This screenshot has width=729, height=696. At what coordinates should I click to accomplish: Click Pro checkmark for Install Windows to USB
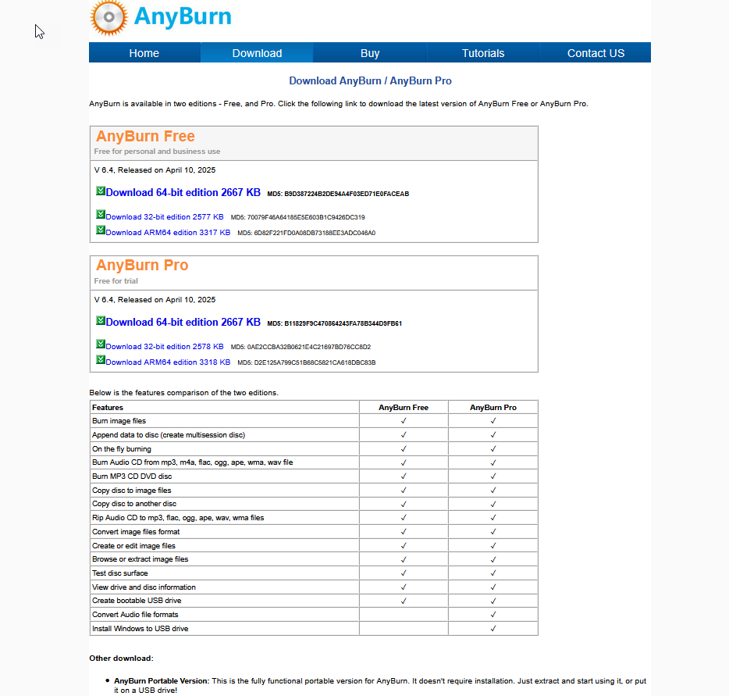[x=493, y=629]
